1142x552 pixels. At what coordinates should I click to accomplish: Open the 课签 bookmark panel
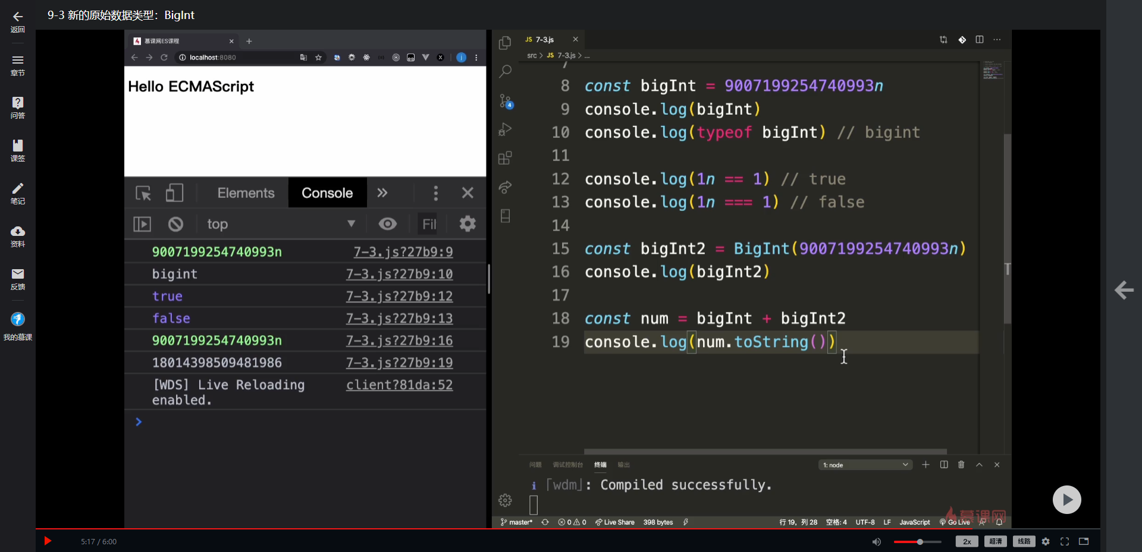18,150
